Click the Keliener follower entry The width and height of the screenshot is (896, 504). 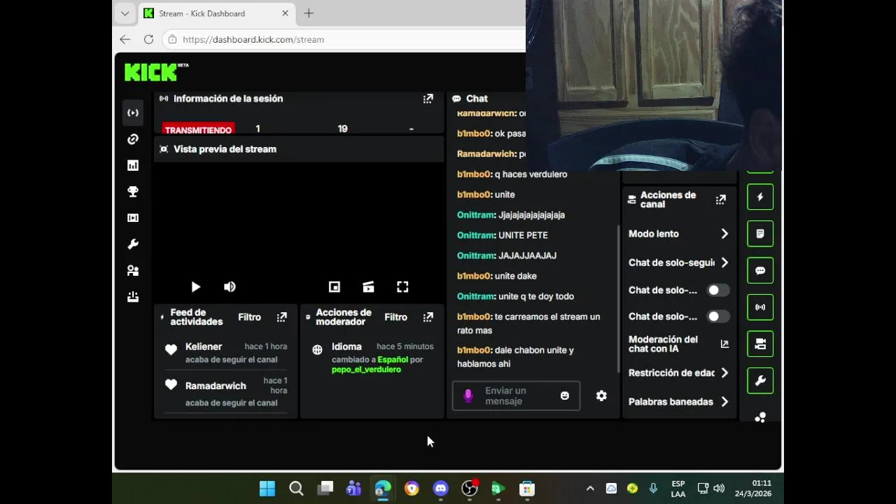(227, 353)
